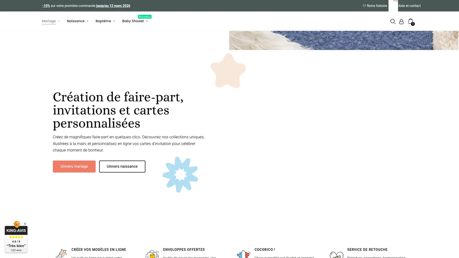Click the magic wand icon for online creation
Image resolution: width=459 pixels, height=258 pixels.
click(x=61, y=254)
